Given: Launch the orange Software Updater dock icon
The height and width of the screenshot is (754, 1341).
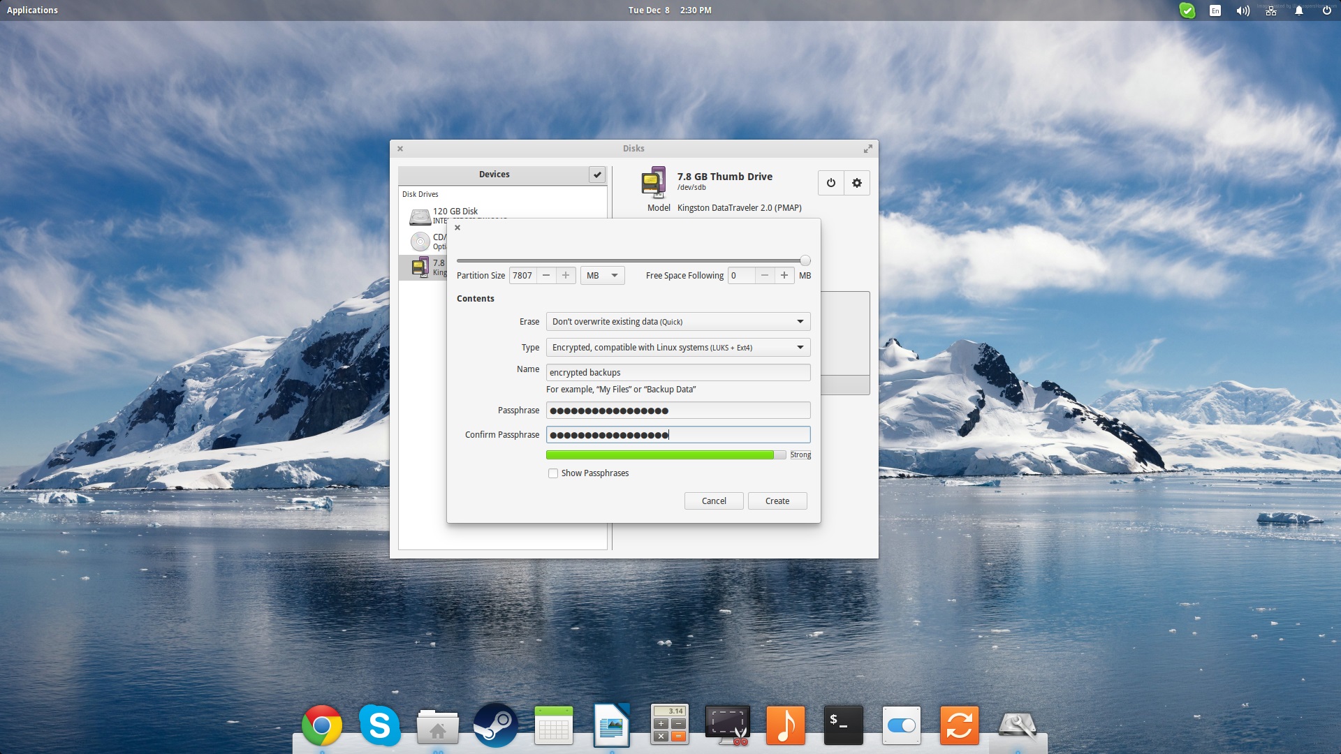Looking at the screenshot, I should coord(960,725).
